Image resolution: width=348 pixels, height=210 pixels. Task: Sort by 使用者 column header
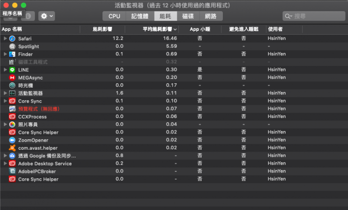pyautogui.click(x=284, y=29)
